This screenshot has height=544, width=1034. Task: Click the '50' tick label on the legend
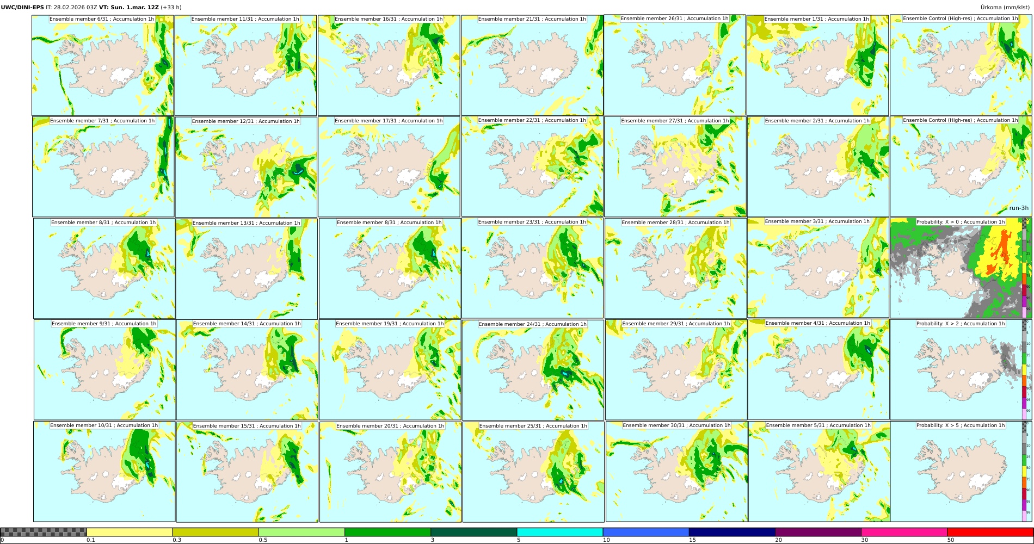950,540
